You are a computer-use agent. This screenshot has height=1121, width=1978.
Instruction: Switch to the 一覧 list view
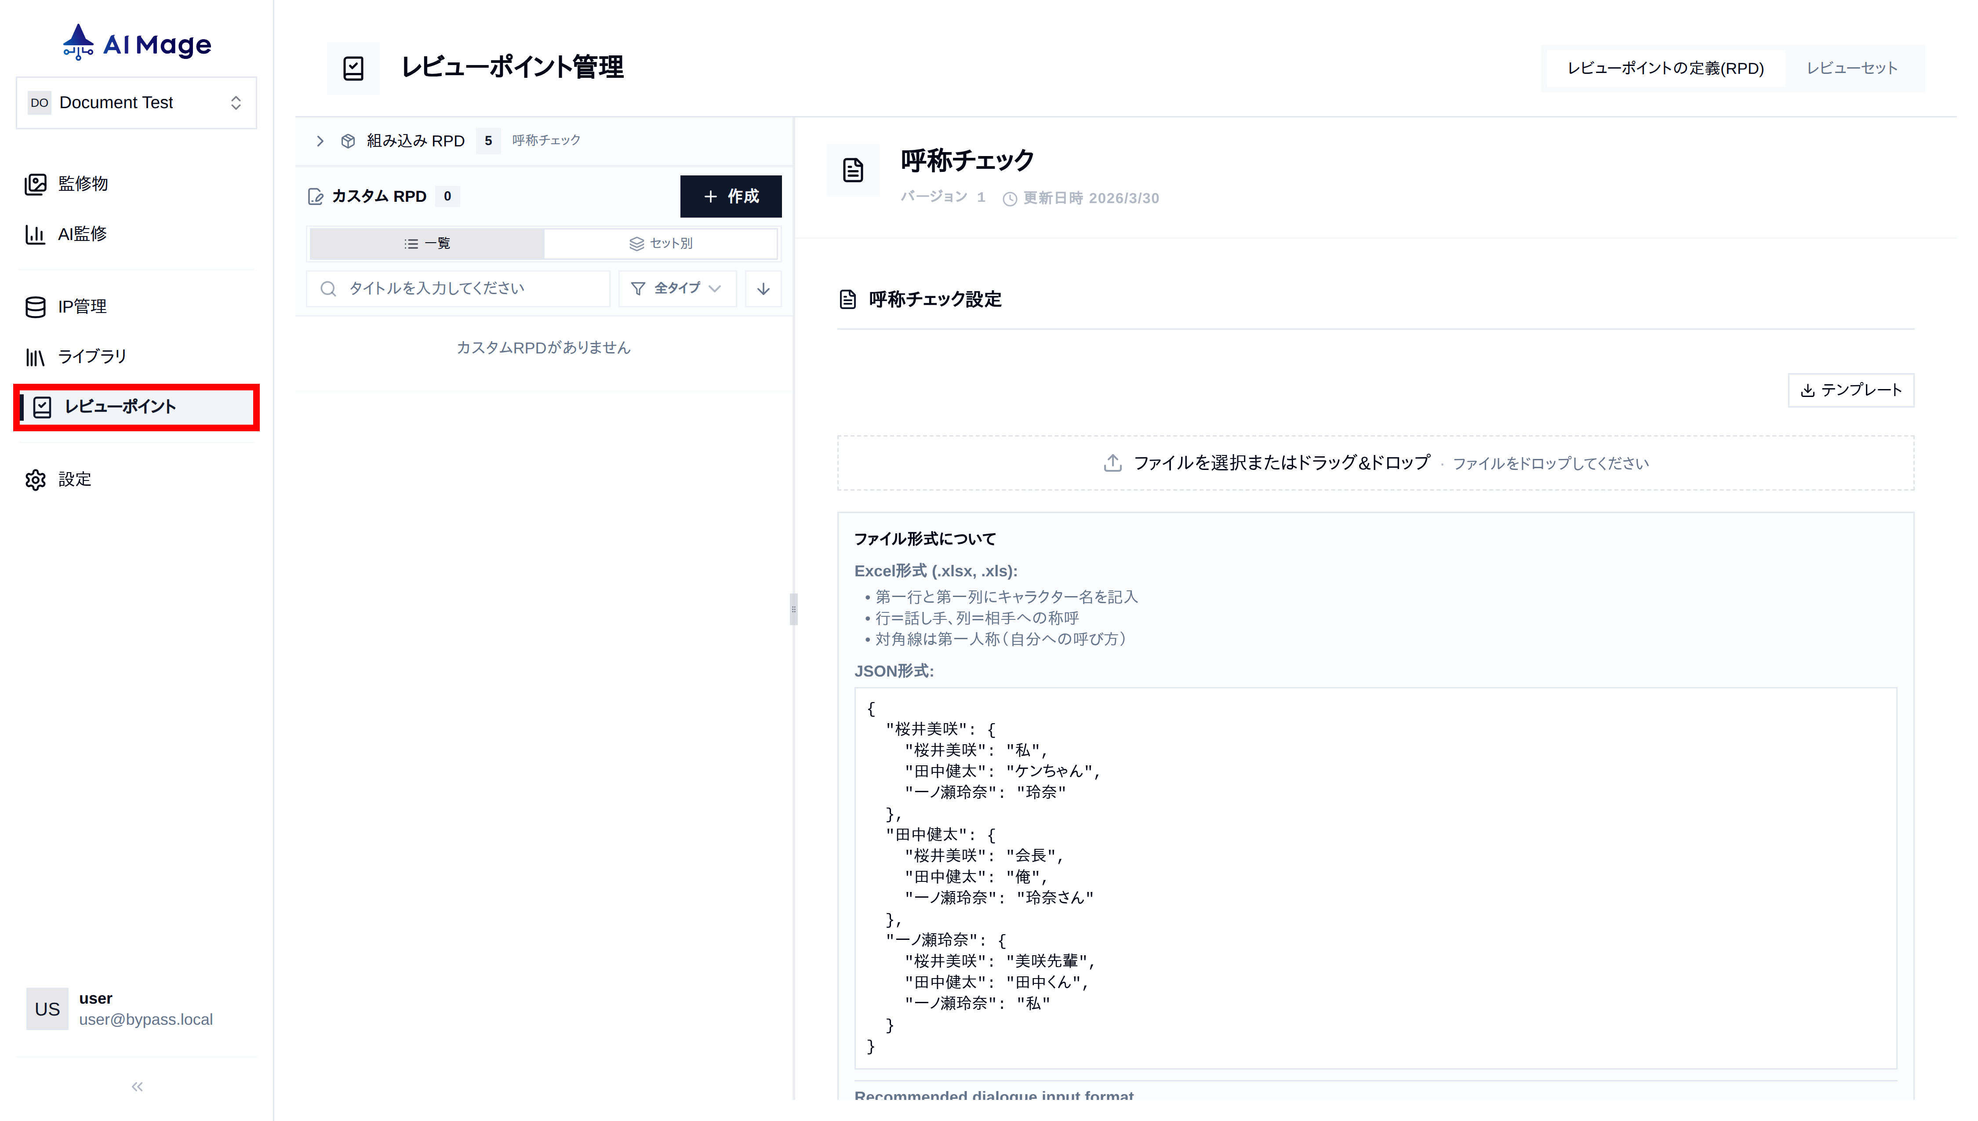pos(426,243)
